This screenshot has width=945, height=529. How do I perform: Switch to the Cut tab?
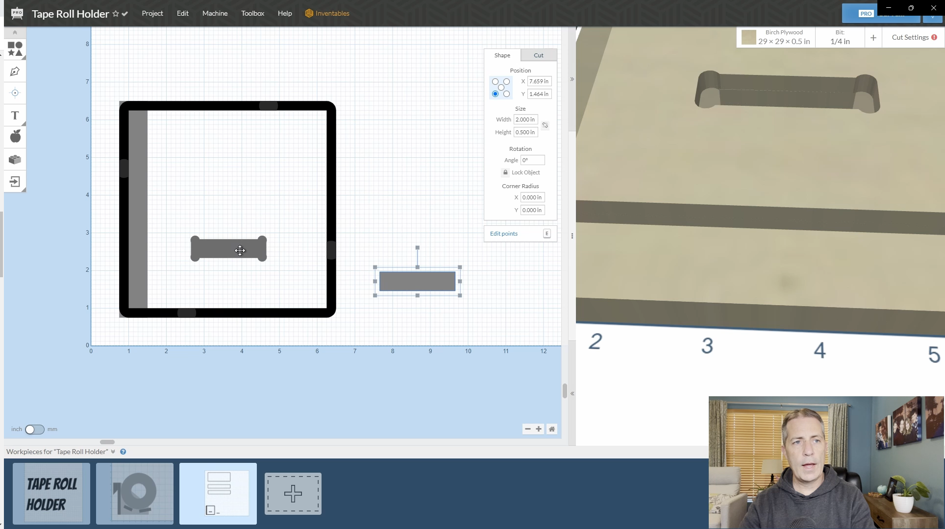pos(538,55)
